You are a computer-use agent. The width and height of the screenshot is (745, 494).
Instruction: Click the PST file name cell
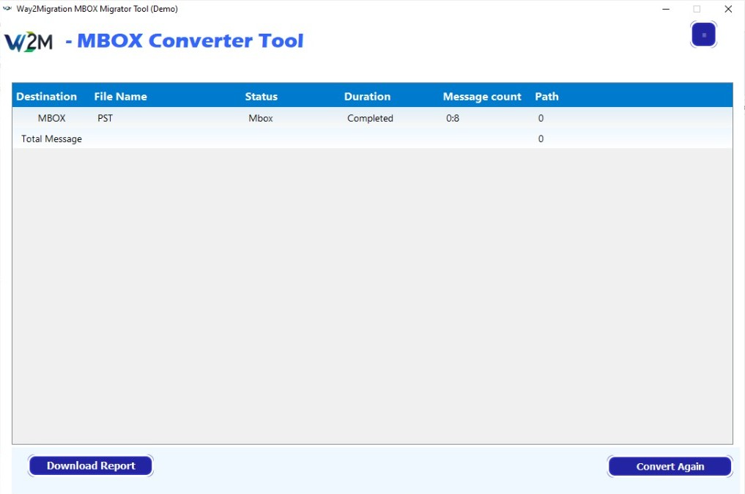pyautogui.click(x=105, y=119)
